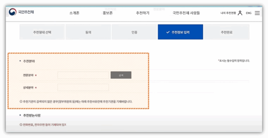Click the 필수입력 항목 notice text
This screenshot has width=268, height=138.
pyautogui.click(x=234, y=61)
